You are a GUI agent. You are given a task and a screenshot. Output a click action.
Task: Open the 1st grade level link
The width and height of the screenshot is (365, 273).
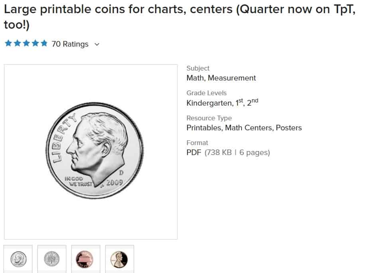pyautogui.click(x=239, y=102)
